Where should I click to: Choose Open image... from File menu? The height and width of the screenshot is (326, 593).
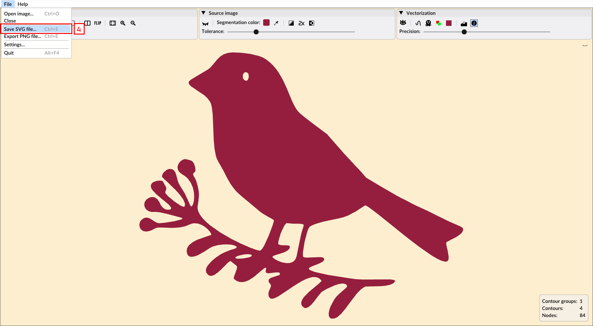coord(36,14)
